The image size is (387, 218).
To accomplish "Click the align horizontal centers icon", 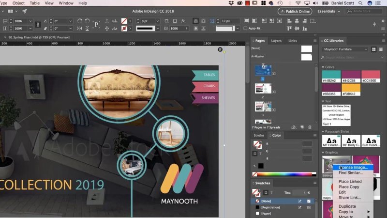I will tap(297, 21).
